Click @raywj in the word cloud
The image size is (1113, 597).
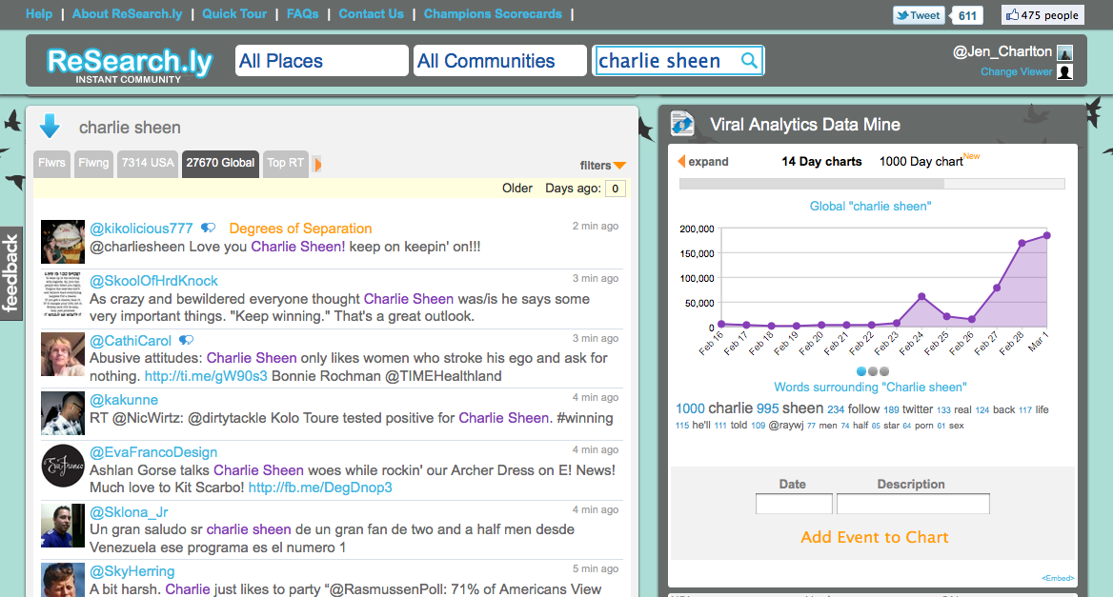click(786, 426)
